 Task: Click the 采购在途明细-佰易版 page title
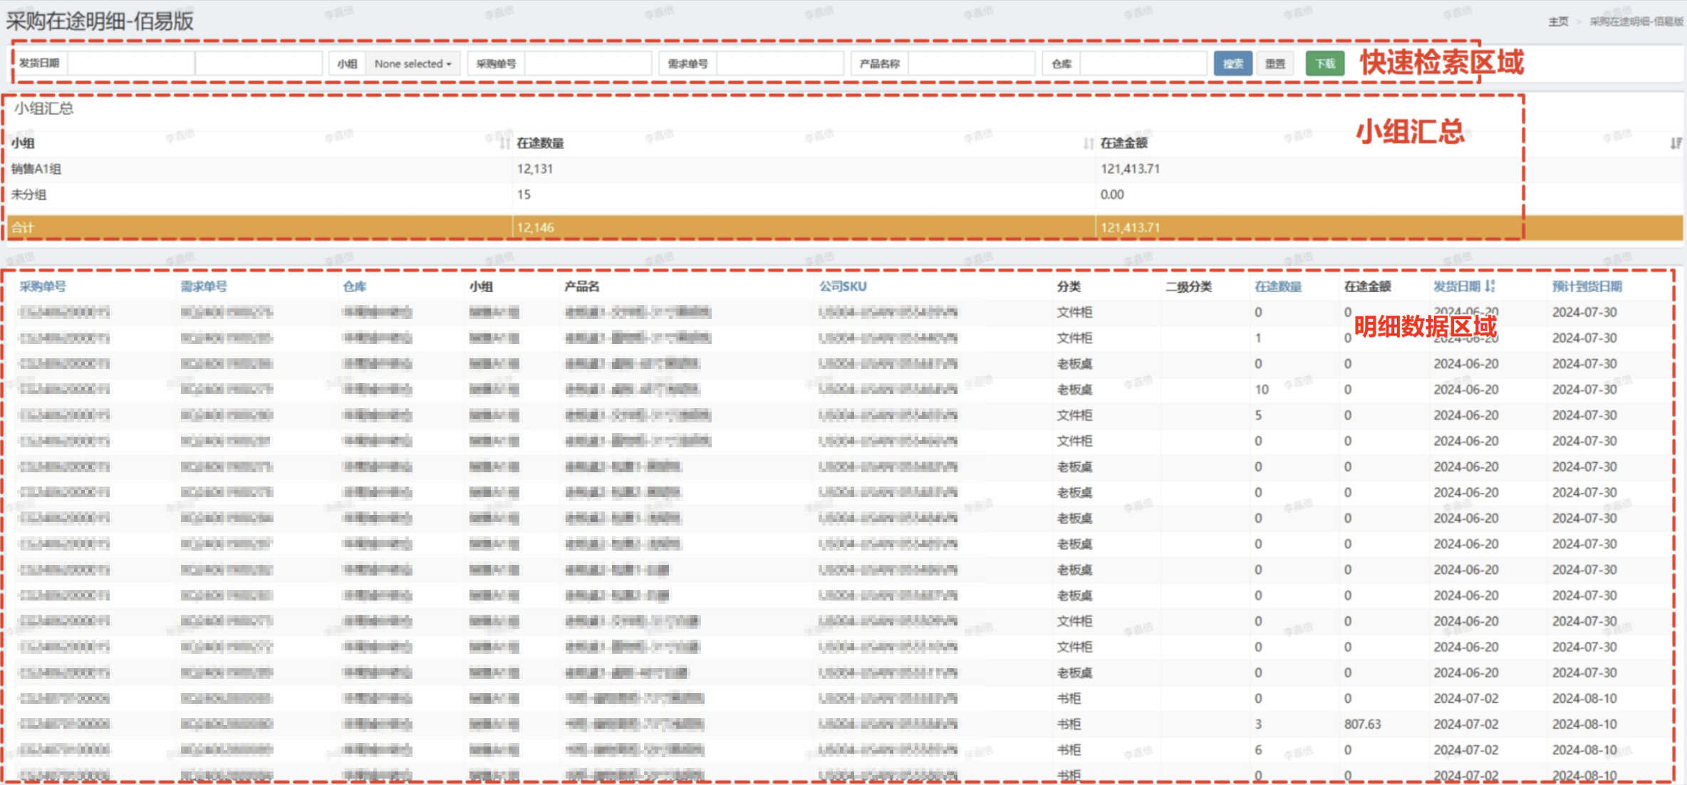[100, 21]
